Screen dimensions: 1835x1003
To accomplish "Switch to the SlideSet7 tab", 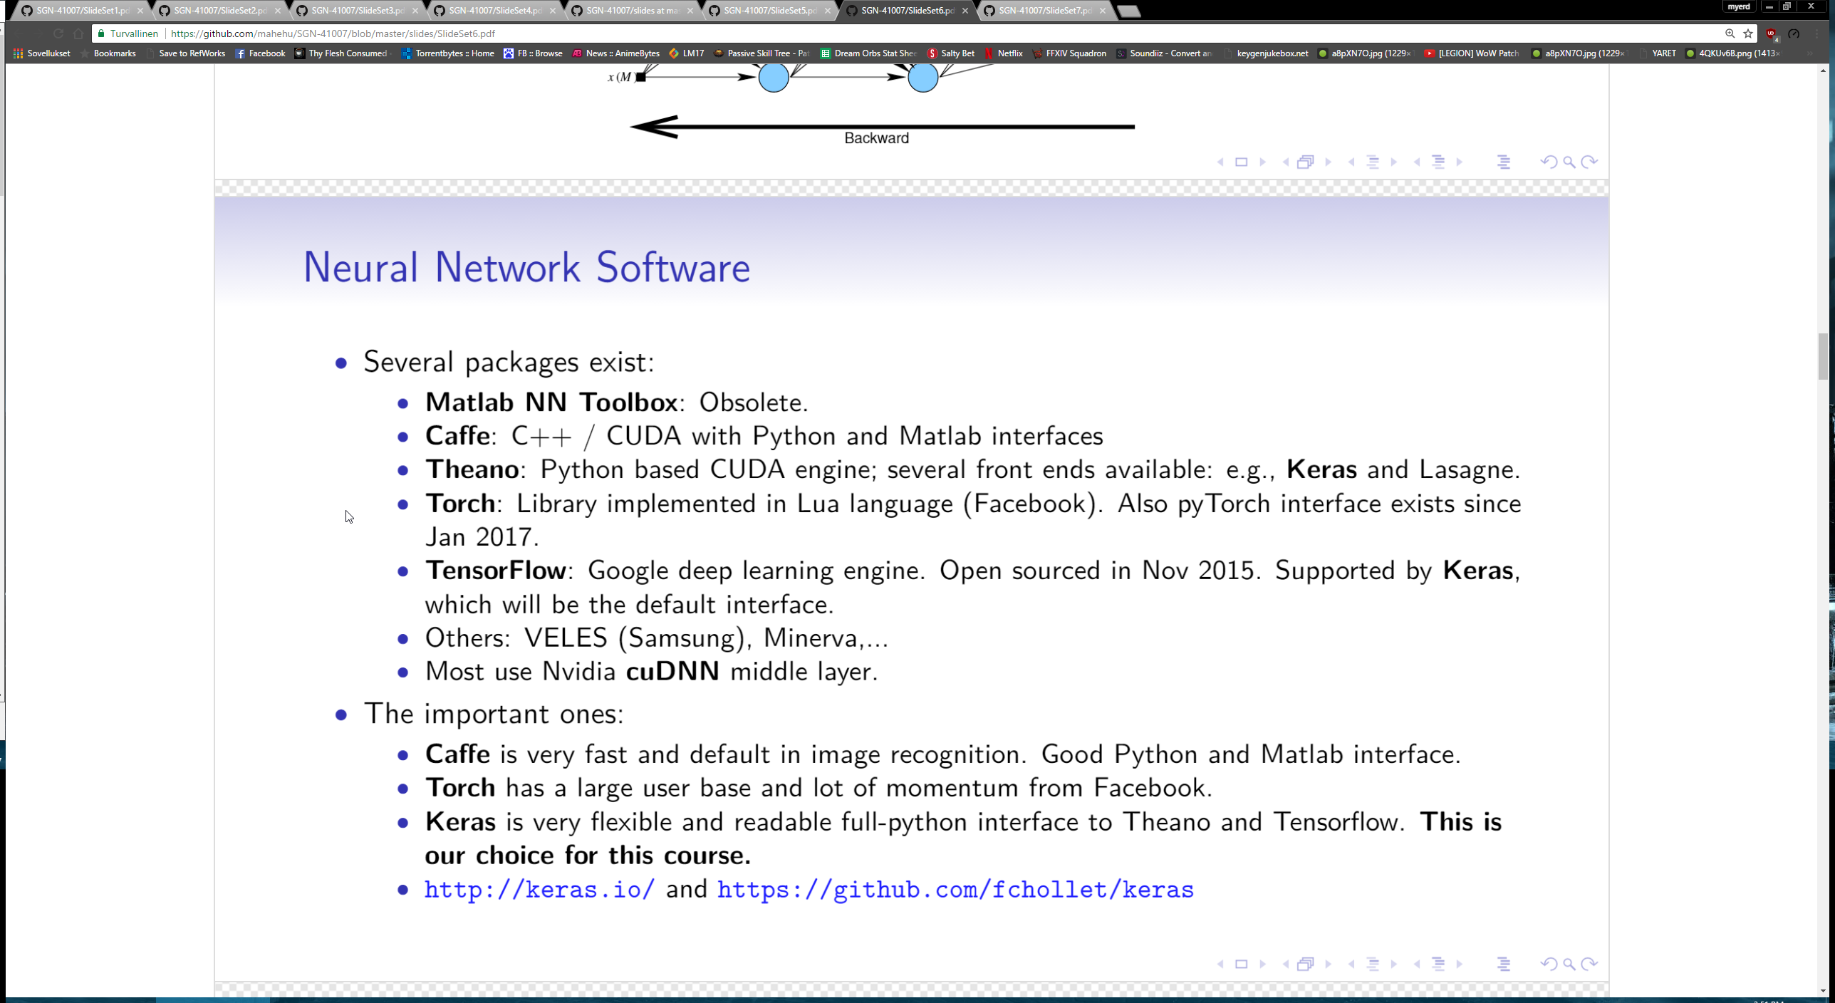I will [1044, 11].
